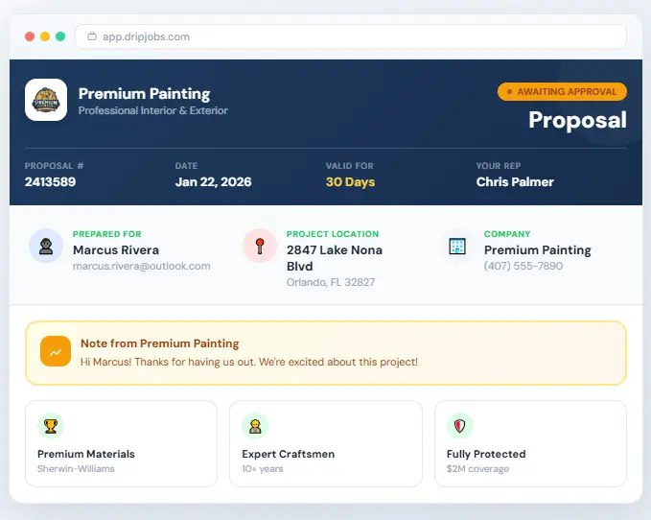This screenshot has width=651, height=520.
Task: Click the Premium Painting company logo
Action: click(x=46, y=100)
